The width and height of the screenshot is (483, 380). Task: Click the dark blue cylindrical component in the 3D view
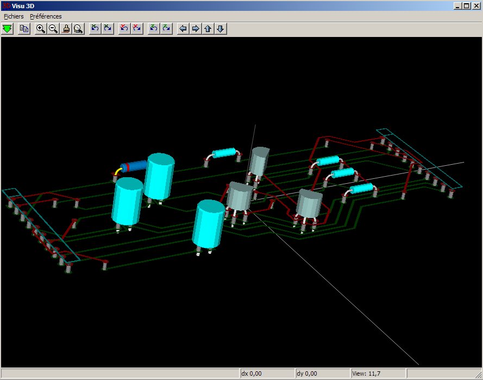point(134,166)
